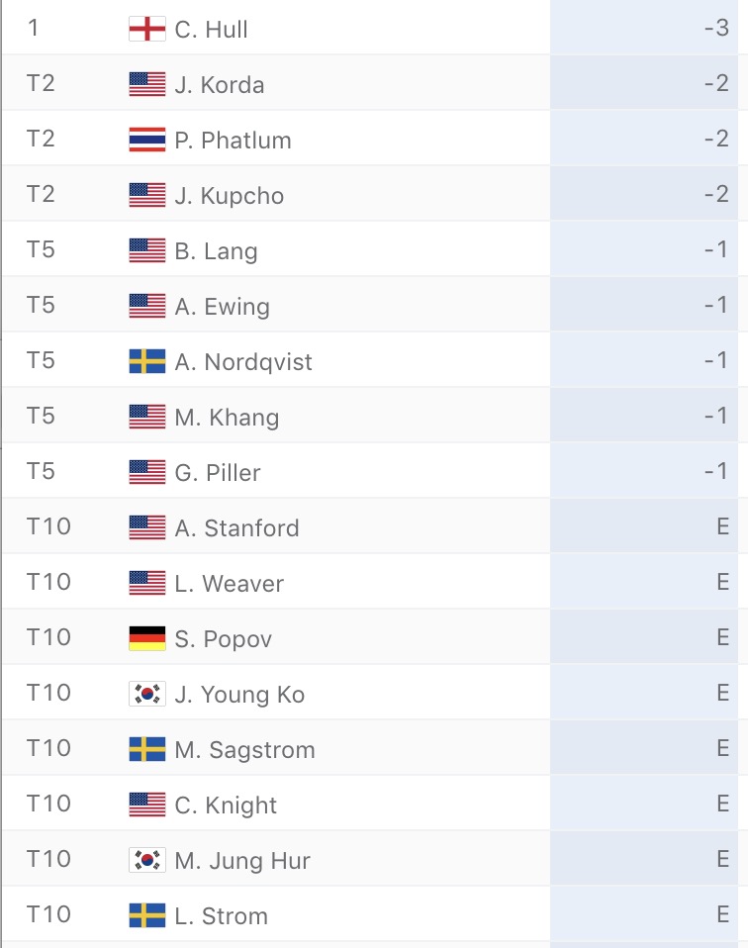Click the Sweden flag next to L. Strom
Screen dimensions: 748x948
pos(147,915)
